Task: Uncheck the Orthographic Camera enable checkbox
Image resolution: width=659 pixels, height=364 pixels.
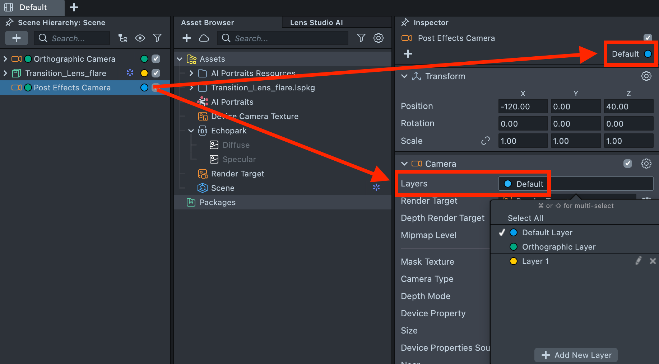Action: click(x=156, y=59)
